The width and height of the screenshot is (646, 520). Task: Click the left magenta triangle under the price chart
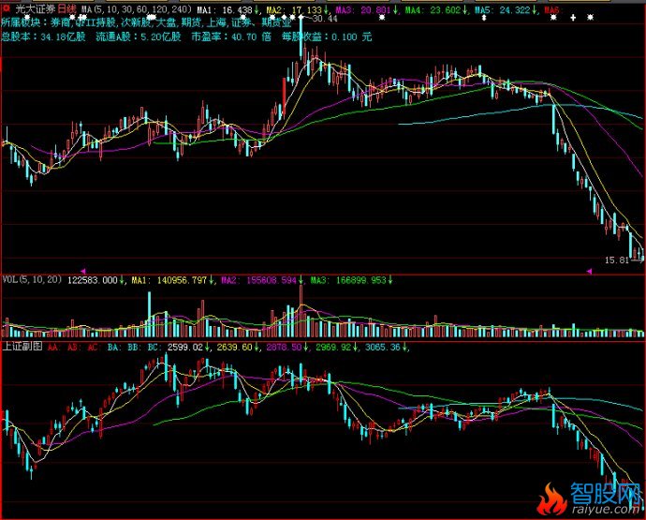click(x=83, y=271)
